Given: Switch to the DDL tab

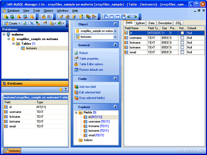Looking at the screenshot, I should tap(178, 23).
